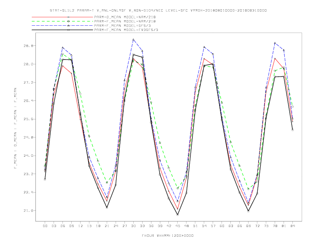
Task: Click x-axis forecast hour 57
Action: (213, 226)
